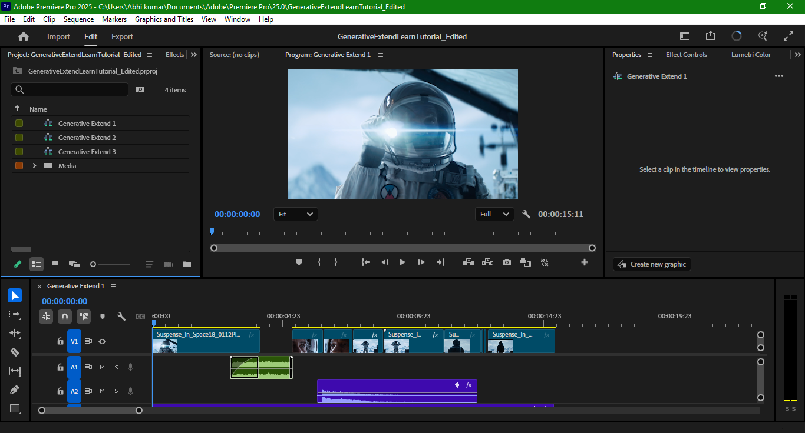
Task: Adjust Project panel thumbnail zoom slider
Action: click(x=110, y=264)
